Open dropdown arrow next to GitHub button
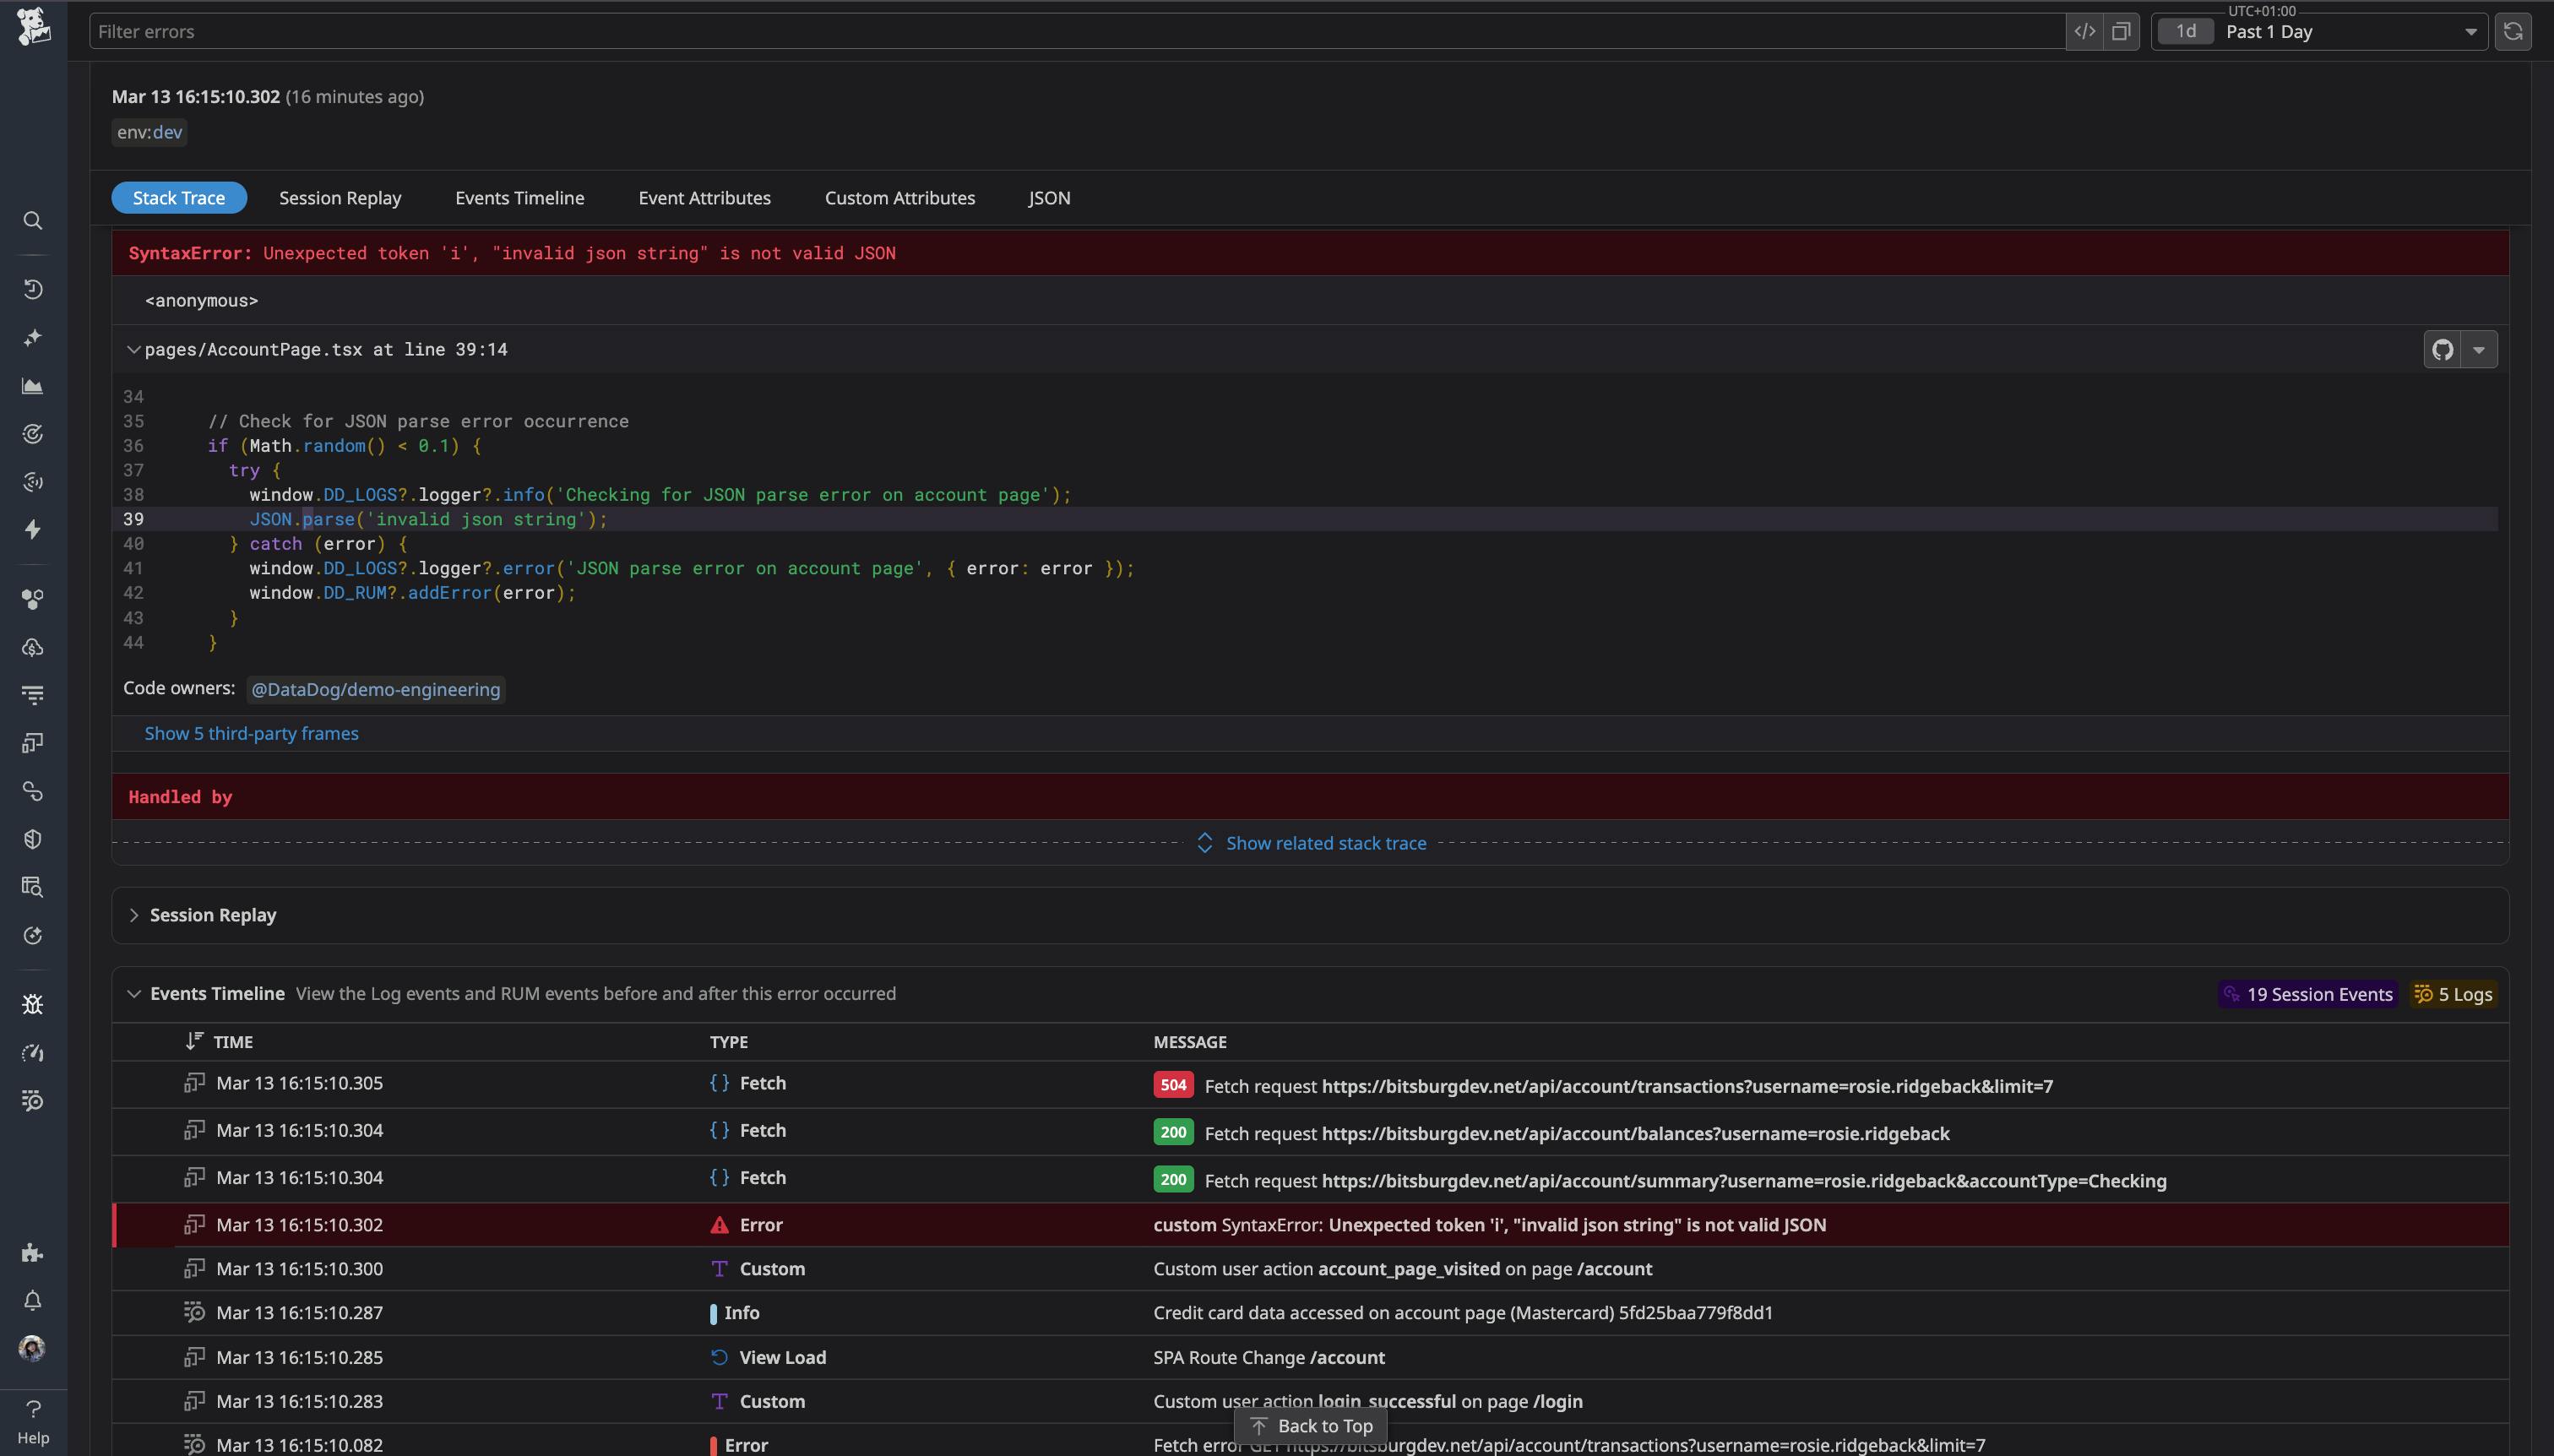 [x=2479, y=350]
